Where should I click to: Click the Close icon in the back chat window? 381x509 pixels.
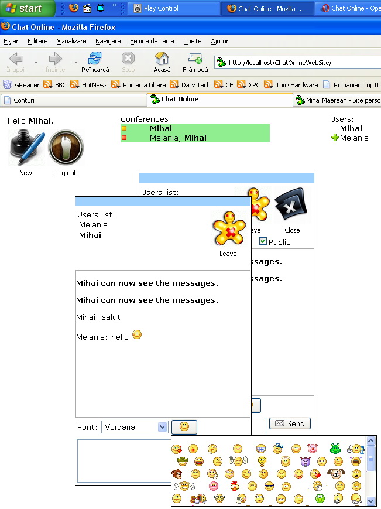tap(291, 206)
